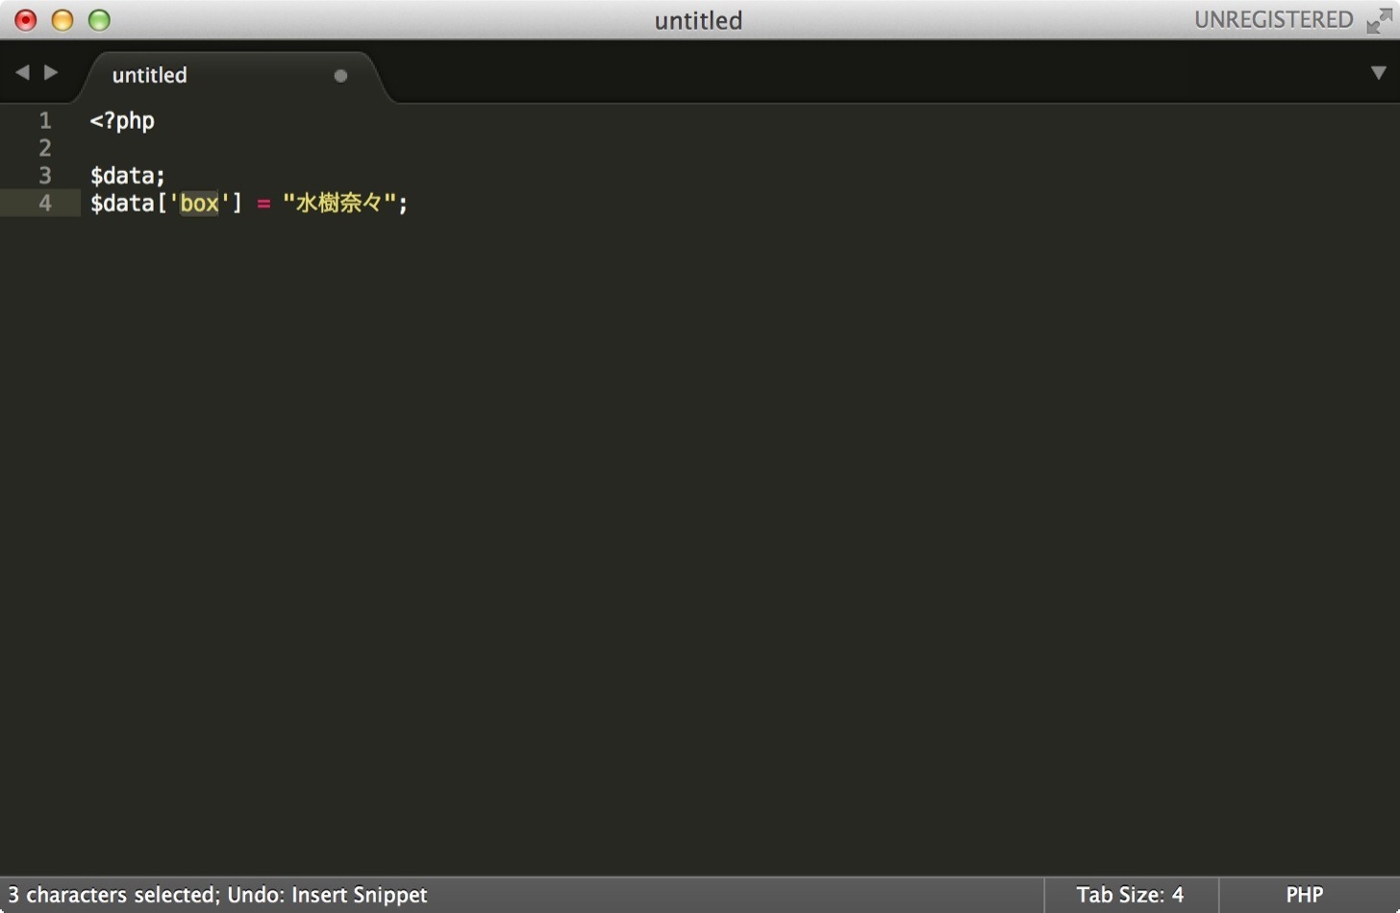Click the string 水樹奈々

coord(339,203)
